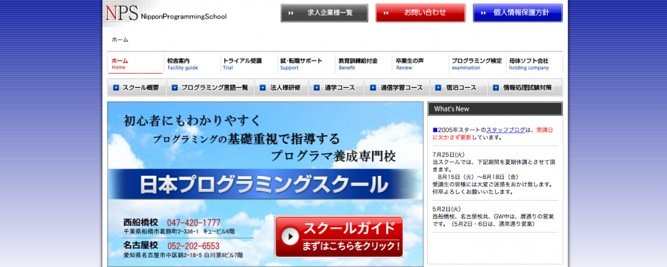Open the 通信学習コース submenu item
The width and height of the screenshot is (667, 267).
(x=397, y=87)
